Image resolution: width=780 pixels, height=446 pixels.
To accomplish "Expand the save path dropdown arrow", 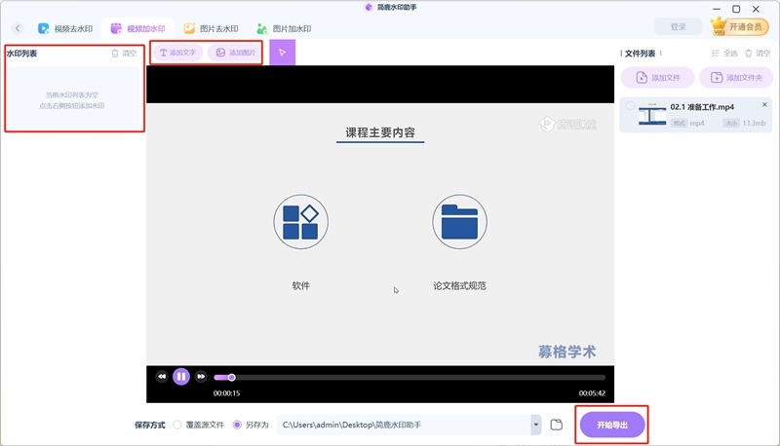I will 535,425.
